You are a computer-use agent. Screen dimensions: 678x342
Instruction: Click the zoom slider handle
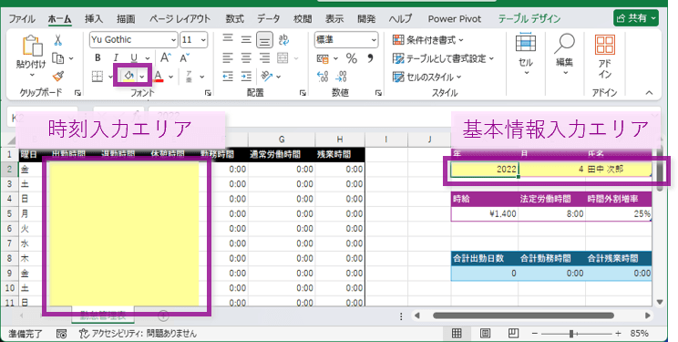coord(571,334)
